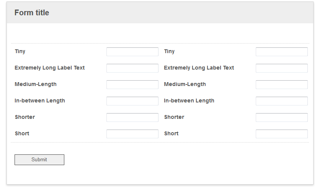The width and height of the screenshot is (317, 193).
Task: Click the left Short label text
Action: 22,133
